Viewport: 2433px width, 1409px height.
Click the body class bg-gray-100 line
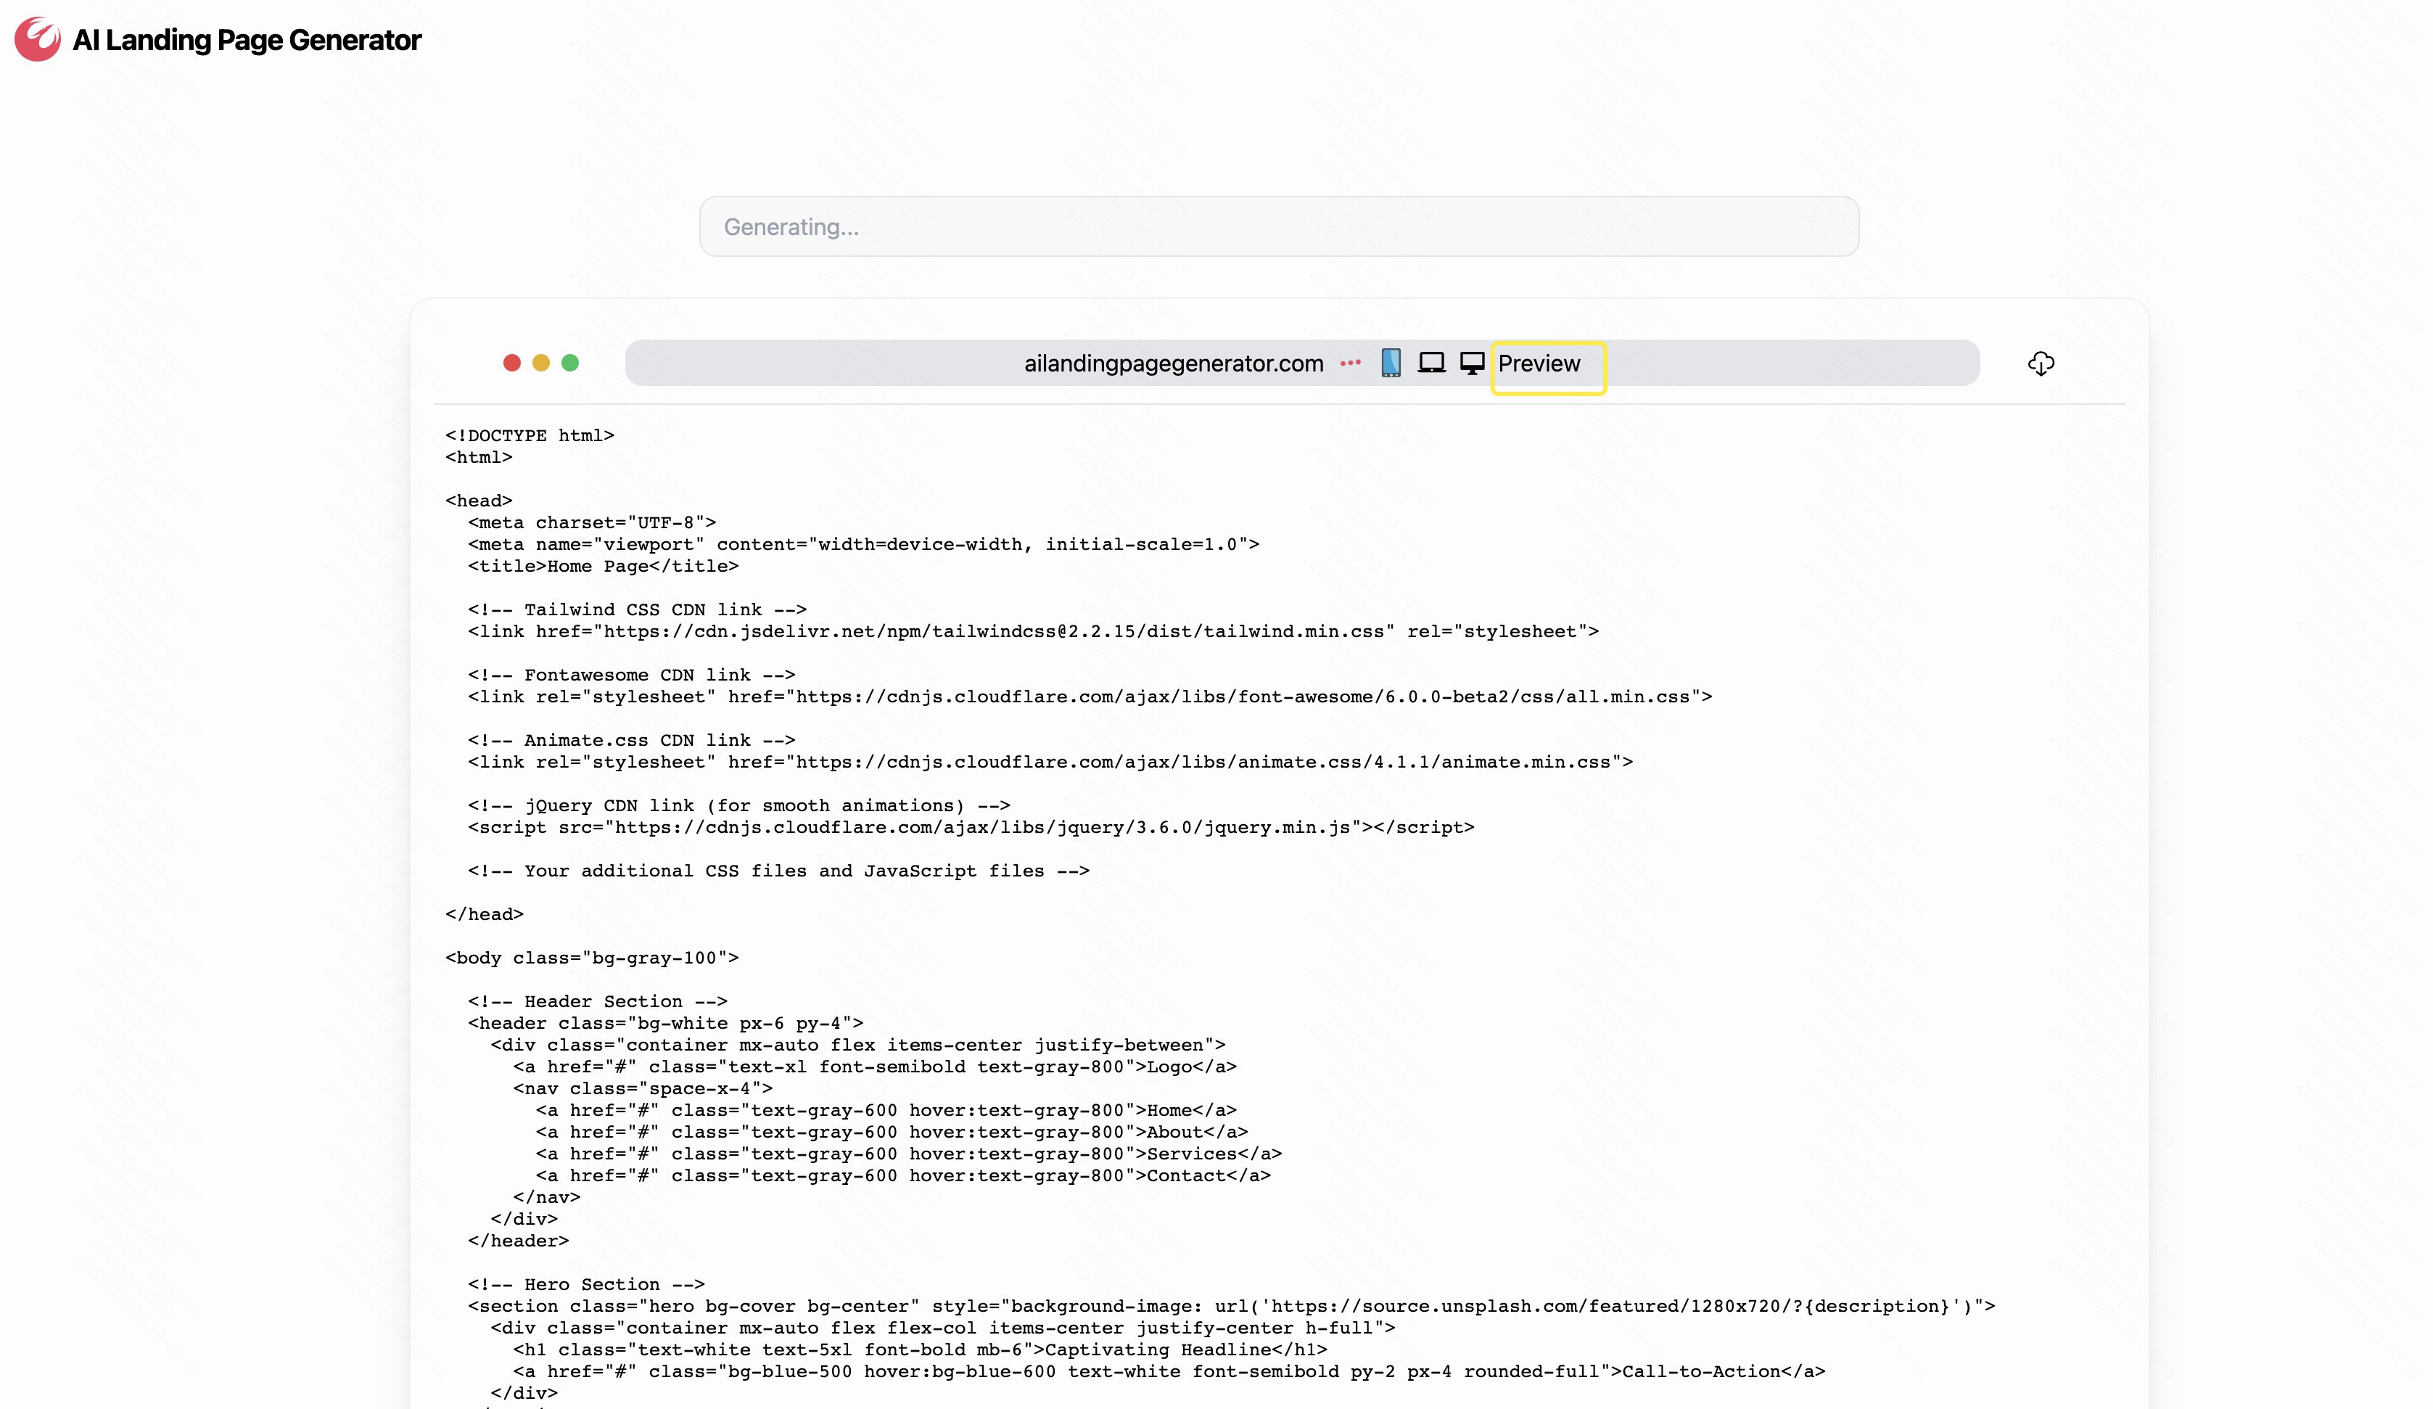click(592, 958)
